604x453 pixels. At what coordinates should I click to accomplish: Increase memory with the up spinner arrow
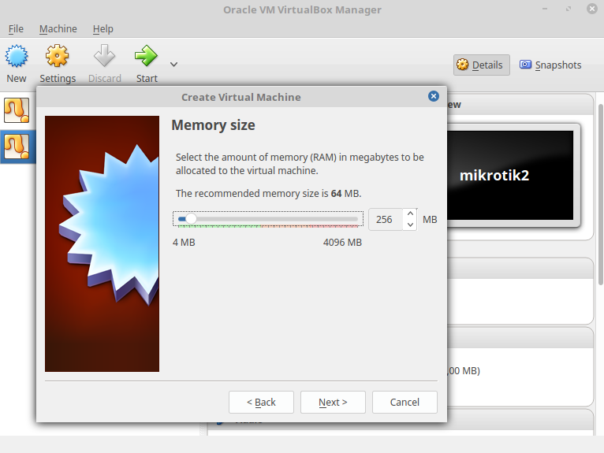coord(410,214)
